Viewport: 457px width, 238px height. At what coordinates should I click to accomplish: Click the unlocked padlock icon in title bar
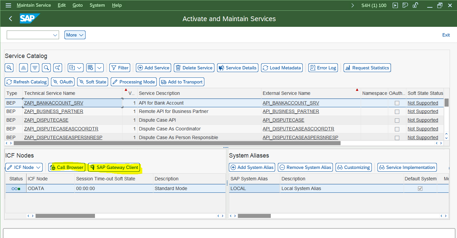[415, 5]
